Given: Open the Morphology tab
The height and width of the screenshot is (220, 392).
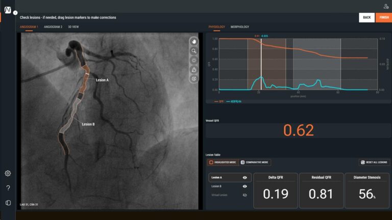Looking at the screenshot, I should (x=240, y=26).
